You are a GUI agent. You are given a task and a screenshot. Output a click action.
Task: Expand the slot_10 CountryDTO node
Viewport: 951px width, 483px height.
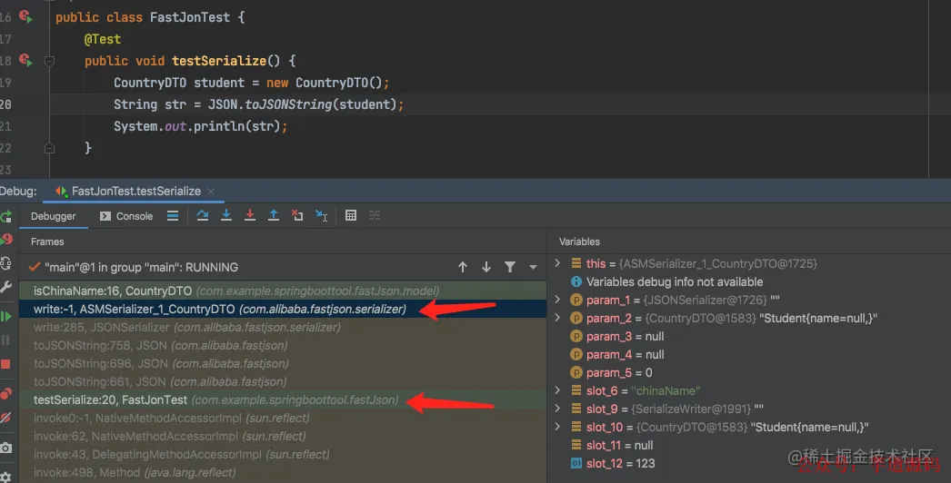pyautogui.click(x=558, y=427)
